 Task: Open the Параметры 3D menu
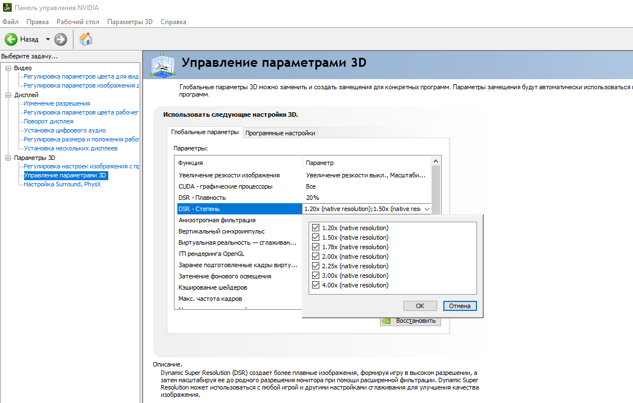pos(130,22)
